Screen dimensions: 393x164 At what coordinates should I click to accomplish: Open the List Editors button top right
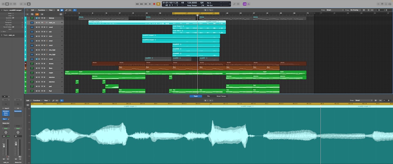(378, 4)
